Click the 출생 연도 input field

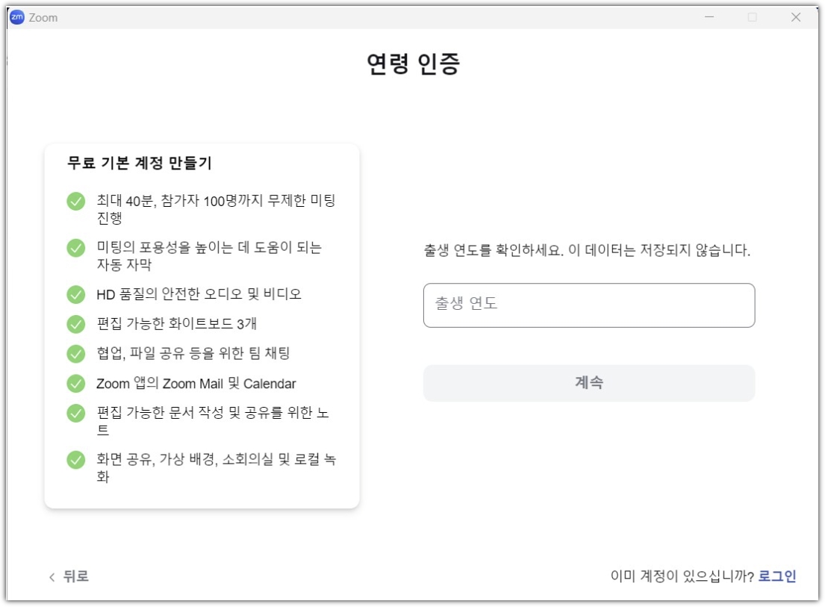[x=589, y=303]
